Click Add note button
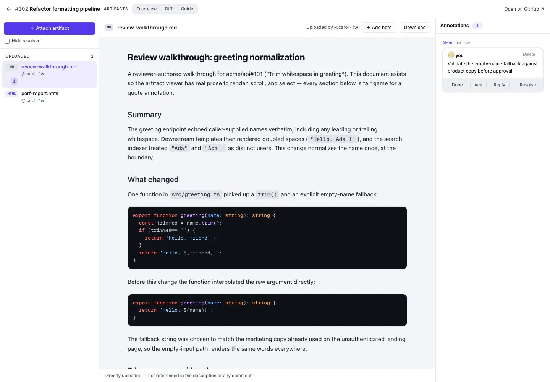 pos(379,28)
